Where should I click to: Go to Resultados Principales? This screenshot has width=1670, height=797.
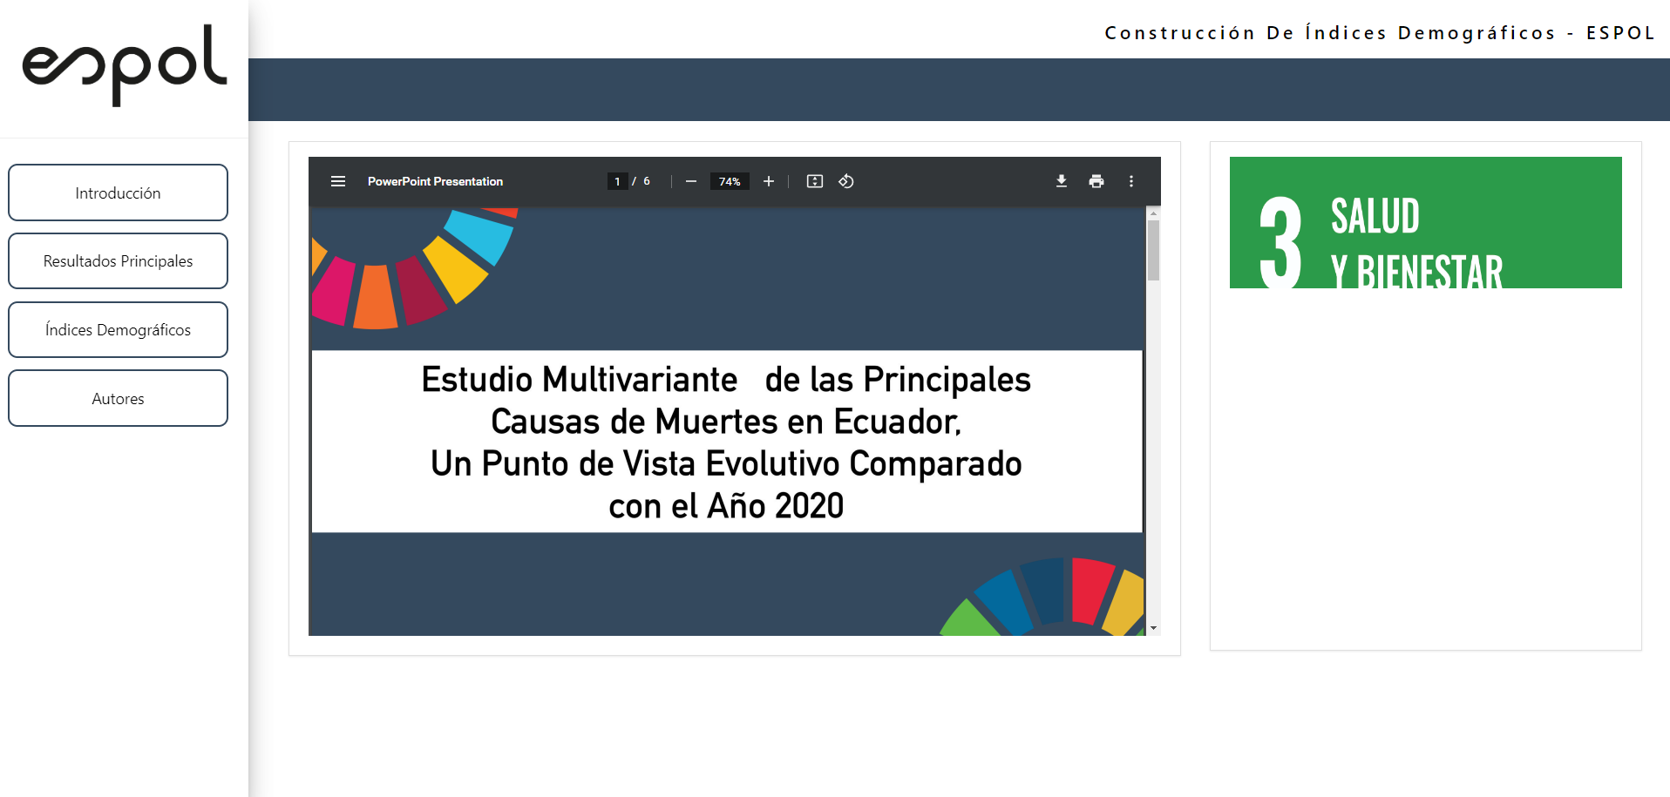coord(118,261)
